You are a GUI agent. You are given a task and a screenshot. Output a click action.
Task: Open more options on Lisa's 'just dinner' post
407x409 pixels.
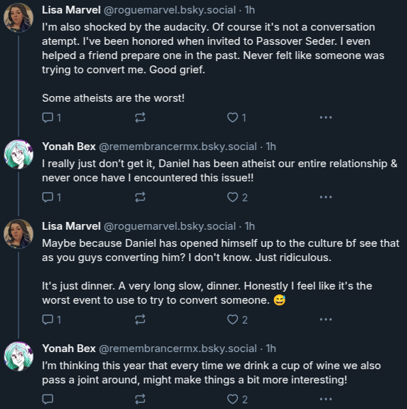pyautogui.click(x=326, y=319)
